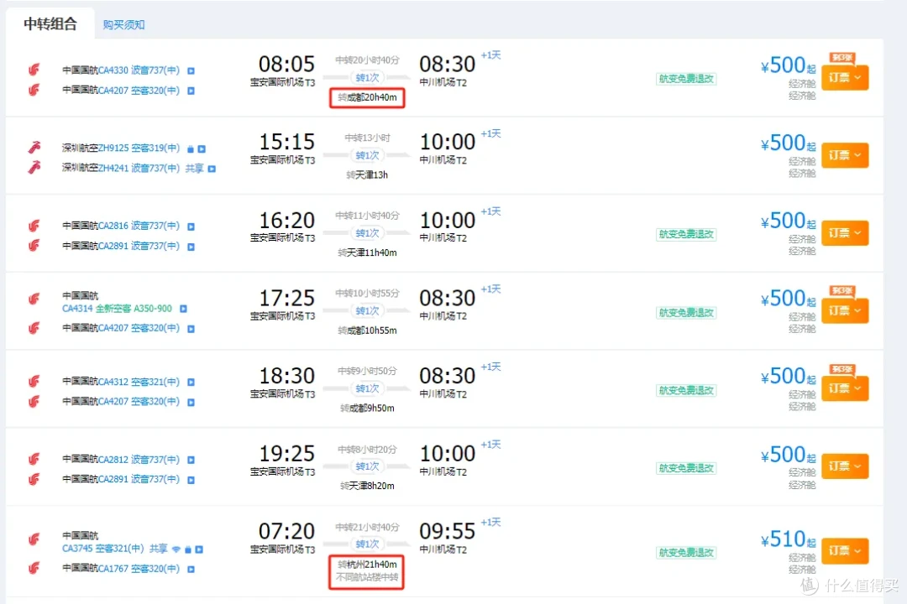Image resolution: width=907 pixels, height=604 pixels.
Task: Click 转1次 badge in the 08:05 row
Action: (367, 77)
